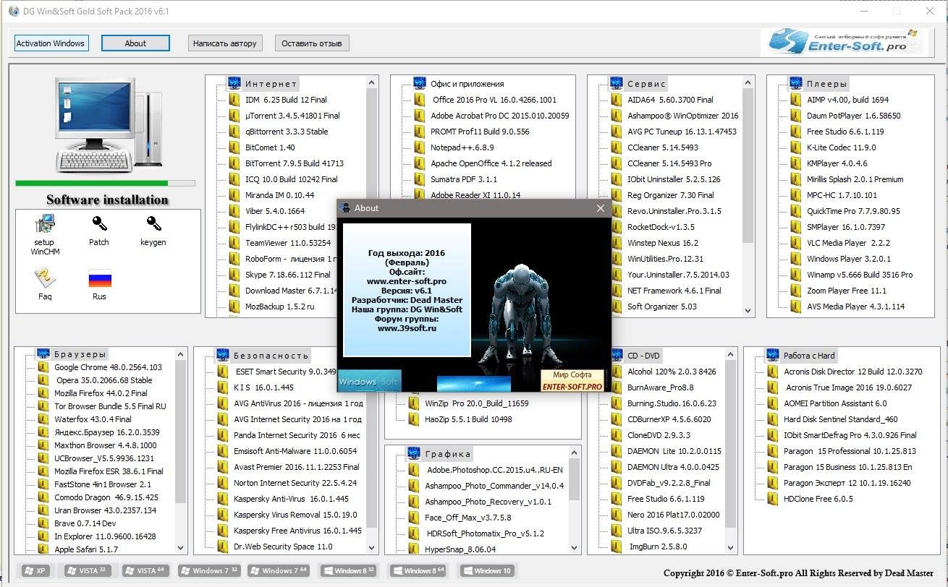
Task: Click Мир Софта ENTER-SOFT.PRO banner
Action: pyautogui.click(x=572, y=381)
